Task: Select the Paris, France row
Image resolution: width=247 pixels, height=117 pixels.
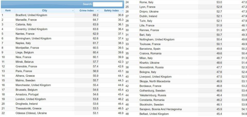Action: coord(24,71)
